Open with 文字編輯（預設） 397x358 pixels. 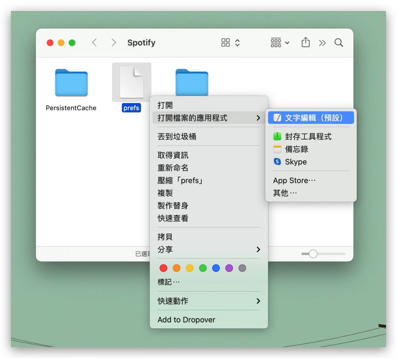(311, 118)
